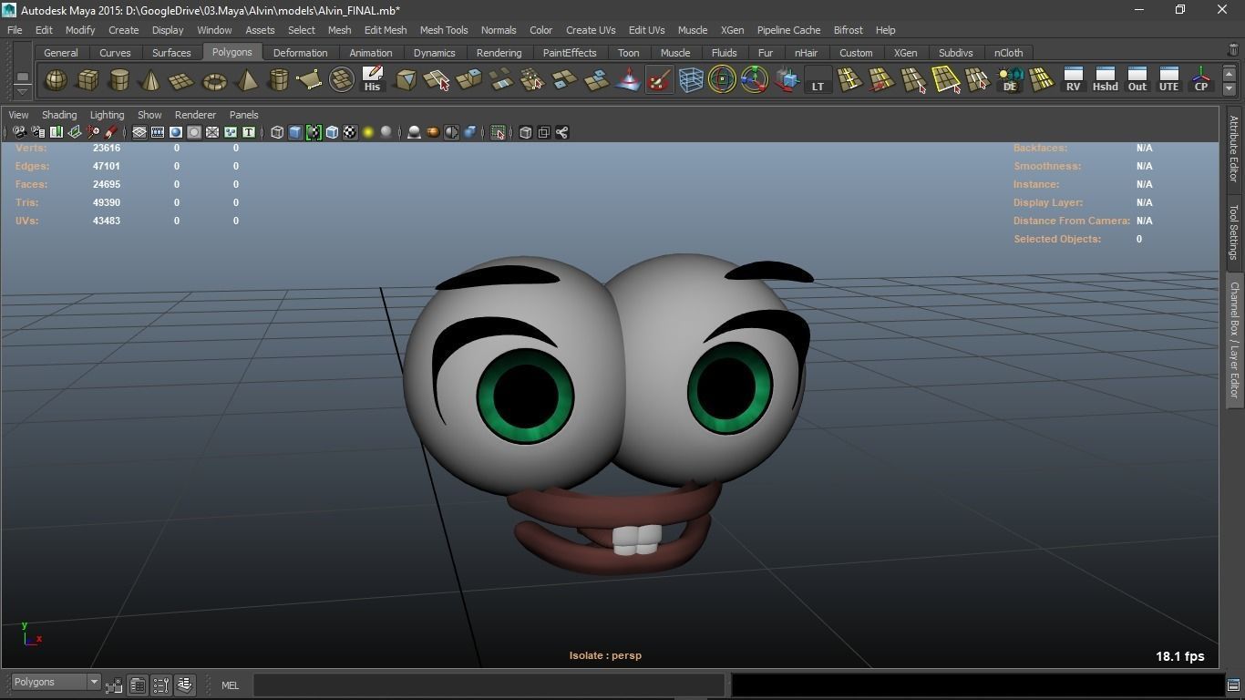Toggle the film gate display
Viewport: 1245px width, 700px height.
click(x=158, y=132)
